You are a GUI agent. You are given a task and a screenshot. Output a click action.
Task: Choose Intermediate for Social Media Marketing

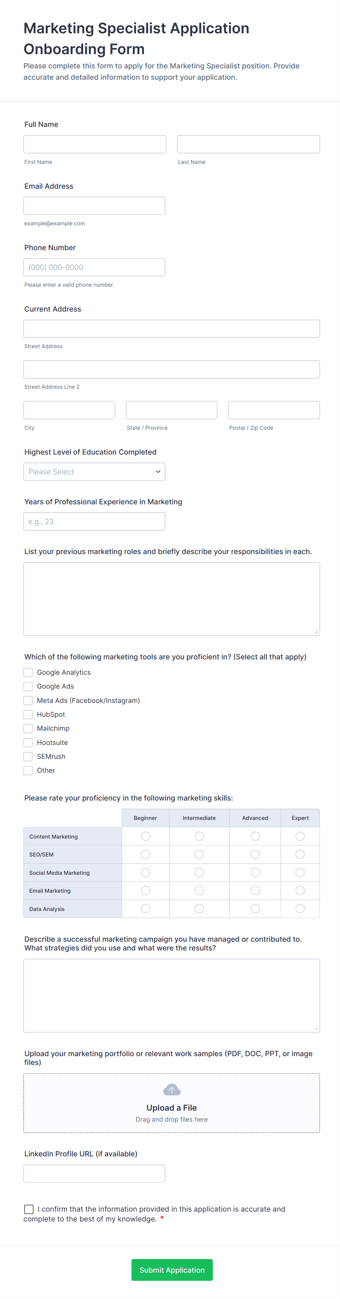coord(199,872)
